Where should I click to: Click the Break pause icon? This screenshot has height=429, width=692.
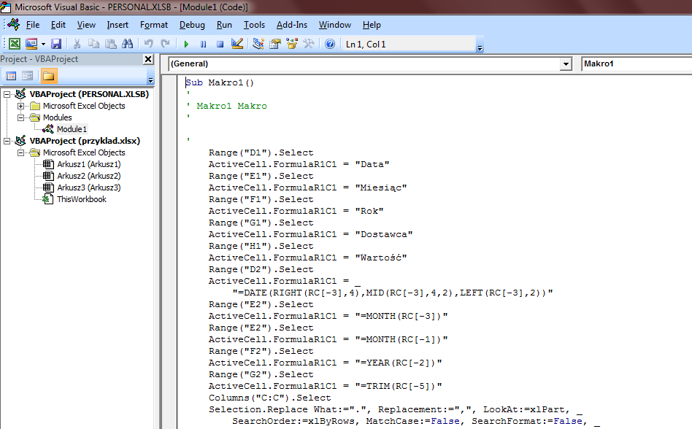click(203, 44)
